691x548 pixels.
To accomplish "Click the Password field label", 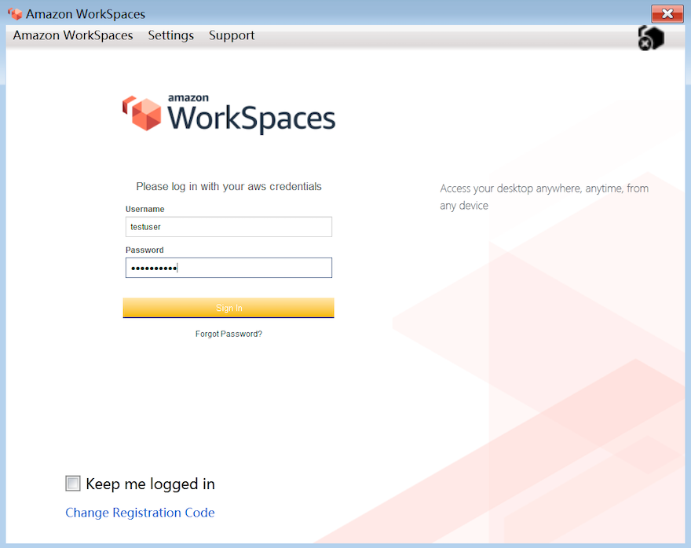I will [144, 250].
